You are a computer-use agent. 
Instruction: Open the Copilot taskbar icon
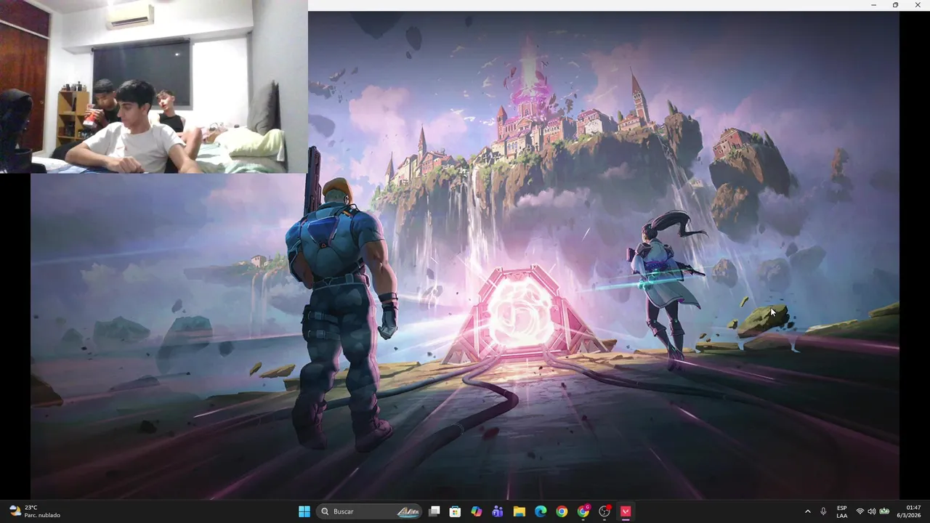(476, 511)
